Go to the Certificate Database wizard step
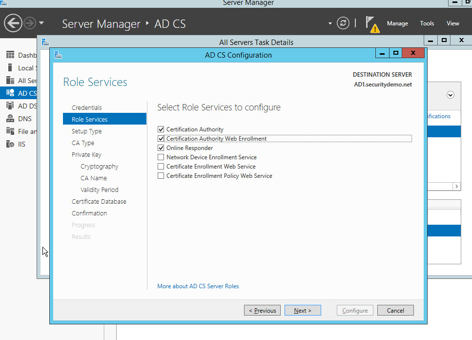Image resolution: width=472 pixels, height=340 pixels. coord(99,201)
